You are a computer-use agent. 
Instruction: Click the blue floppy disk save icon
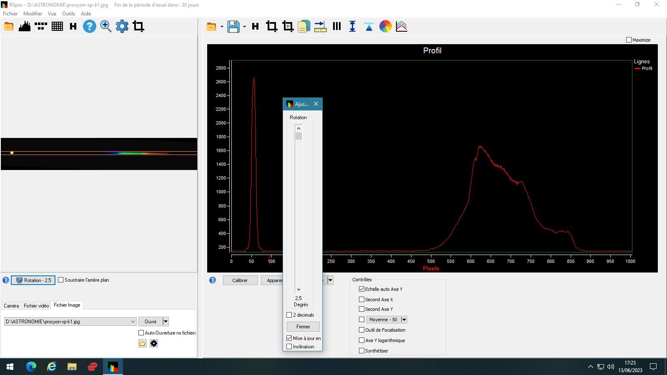(233, 27)
